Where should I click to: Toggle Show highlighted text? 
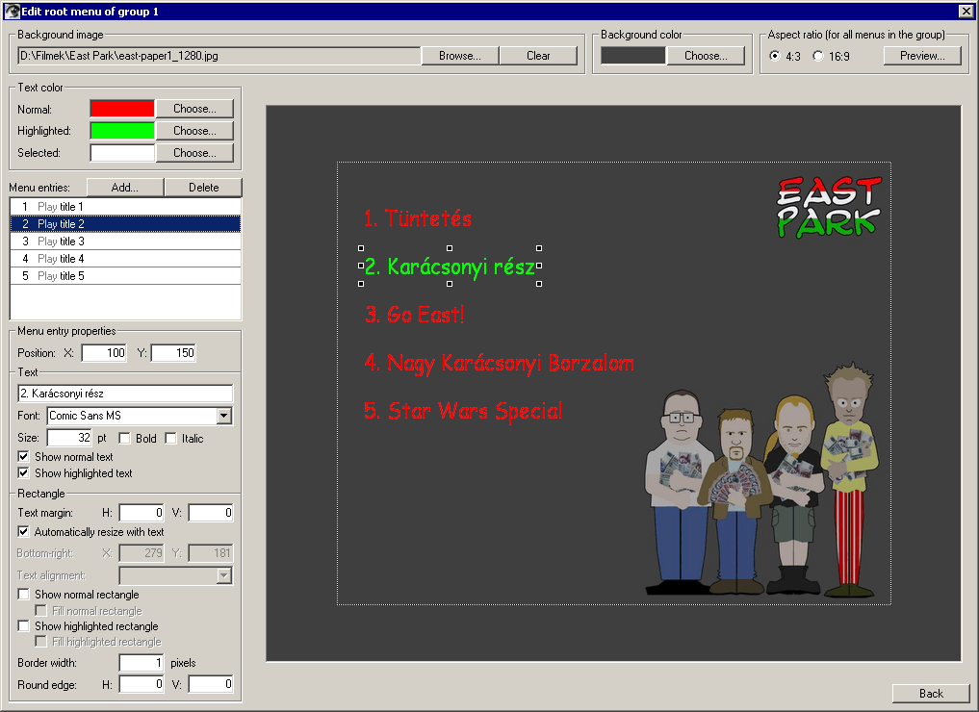pos(24,473)
